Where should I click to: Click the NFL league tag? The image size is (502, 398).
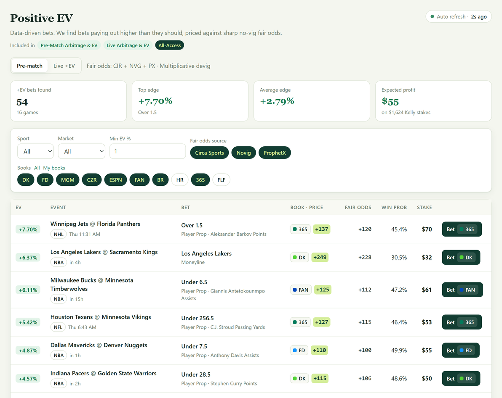tap(58, 327)
